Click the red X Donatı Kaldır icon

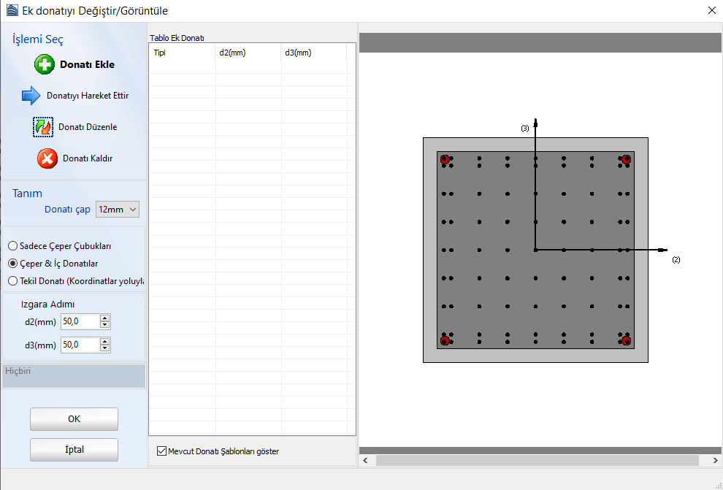(47, 158)
